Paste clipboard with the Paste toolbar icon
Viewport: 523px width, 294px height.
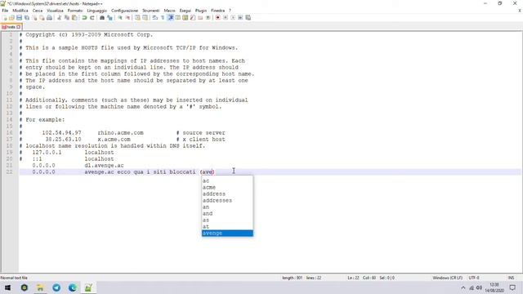point(74,18)
